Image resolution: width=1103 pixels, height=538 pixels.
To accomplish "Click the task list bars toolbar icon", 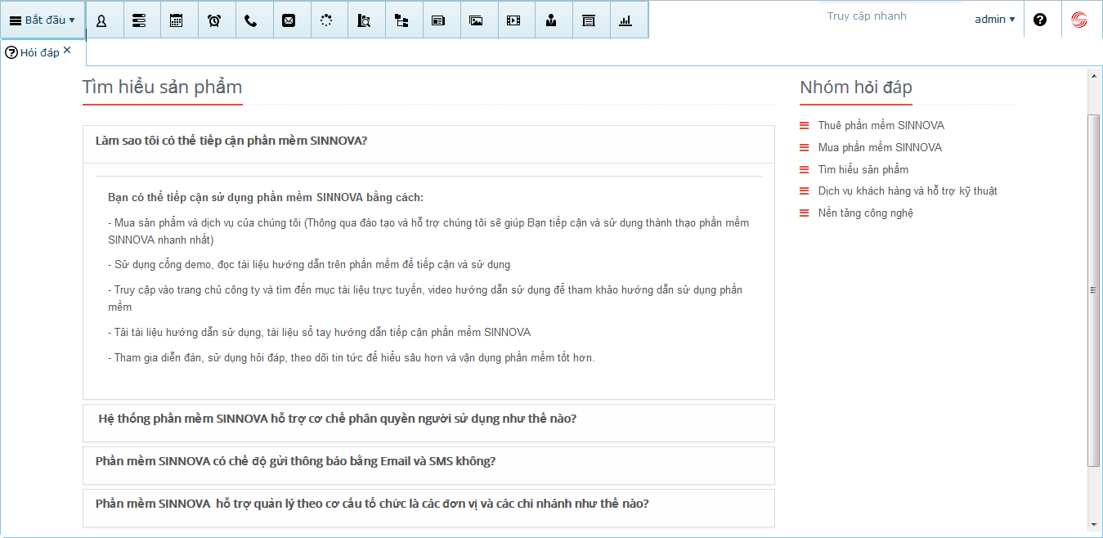I will coord(139,20).
